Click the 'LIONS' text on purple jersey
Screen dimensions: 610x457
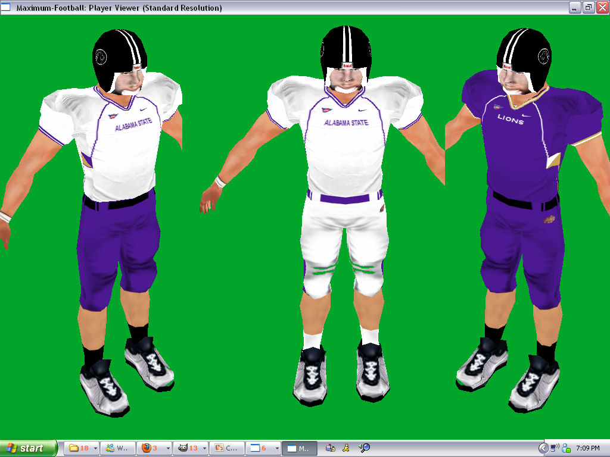tap(511, 119)
